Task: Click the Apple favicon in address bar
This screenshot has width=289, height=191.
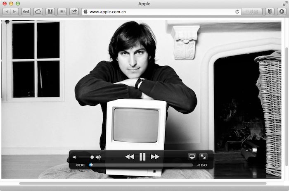Action: [85, 12]
